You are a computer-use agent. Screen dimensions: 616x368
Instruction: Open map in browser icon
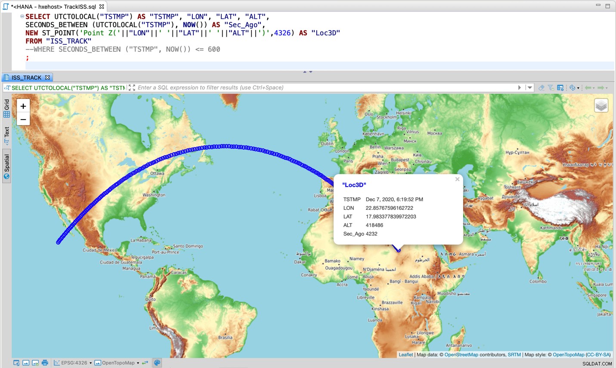[x=16, y=363]
